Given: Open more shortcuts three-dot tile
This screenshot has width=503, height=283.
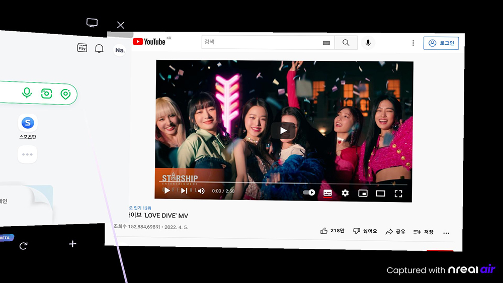Looking at the screenshot, I should click(x=27, y=154).
